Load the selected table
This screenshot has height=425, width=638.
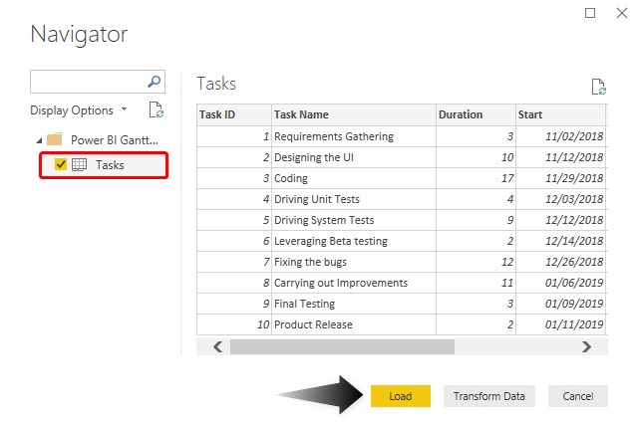(x=401, y=396)
